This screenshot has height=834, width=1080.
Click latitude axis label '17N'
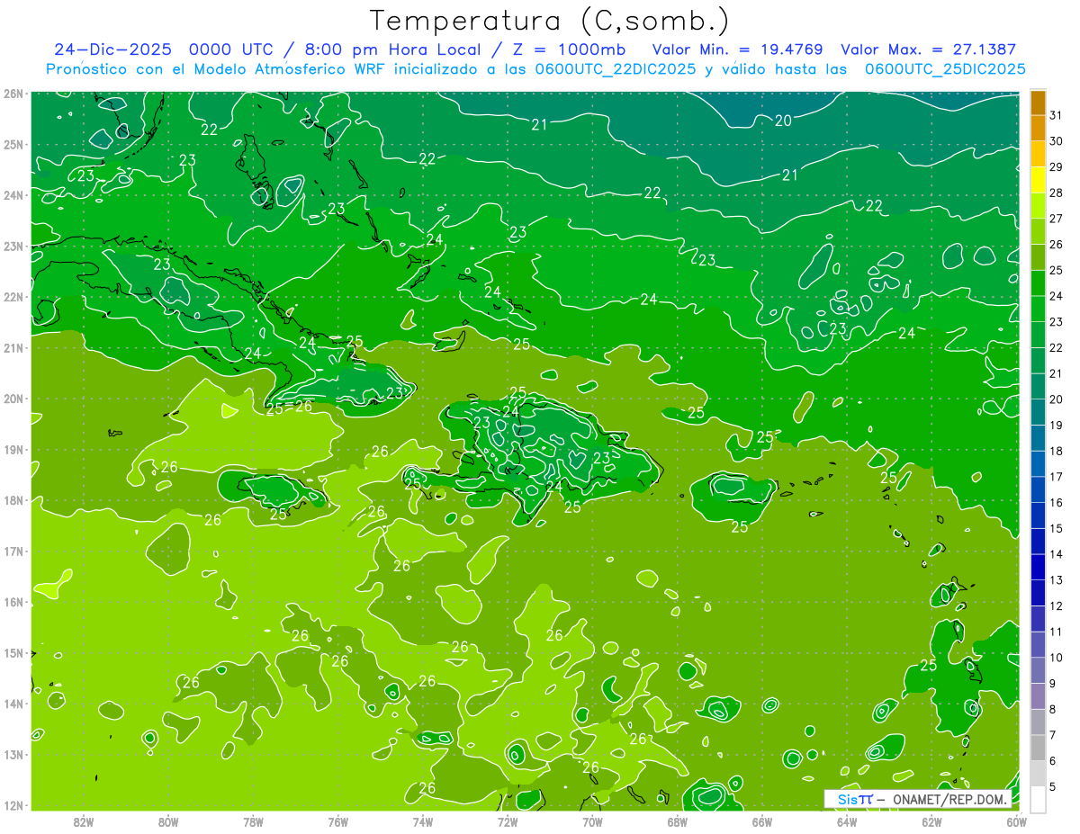(13, 551)
